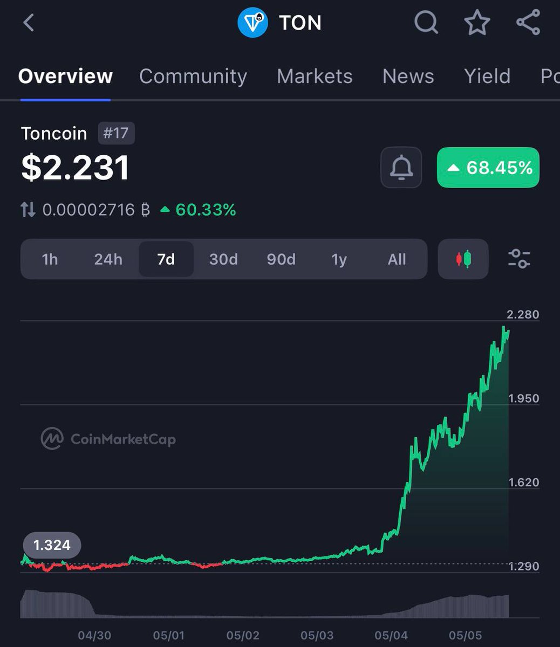Tap the 05/04 date label
Screen dimensions: 560x647
(391, 635)
